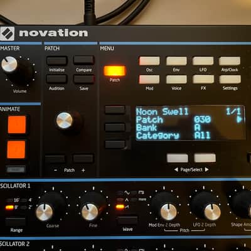Image resolution: width=251 pixels, height=251 pixels.
Task: Go to next page with right Page/Select button
Action: [x=205, y=158]
